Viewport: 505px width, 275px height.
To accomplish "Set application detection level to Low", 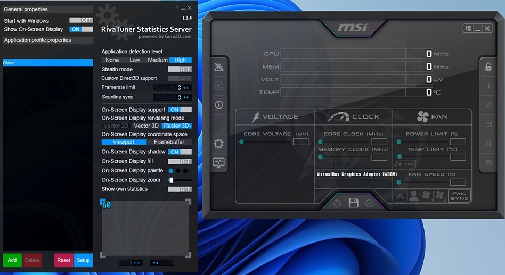I will click(x=135, y=60).
